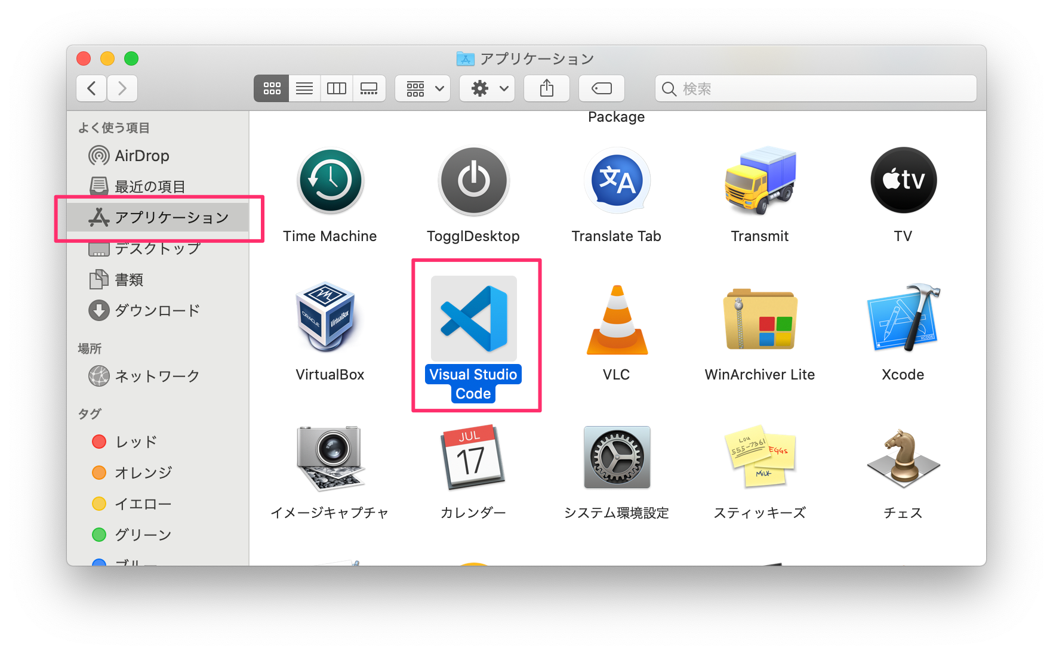
Task: Switch to list view mode
Action: 304,88
